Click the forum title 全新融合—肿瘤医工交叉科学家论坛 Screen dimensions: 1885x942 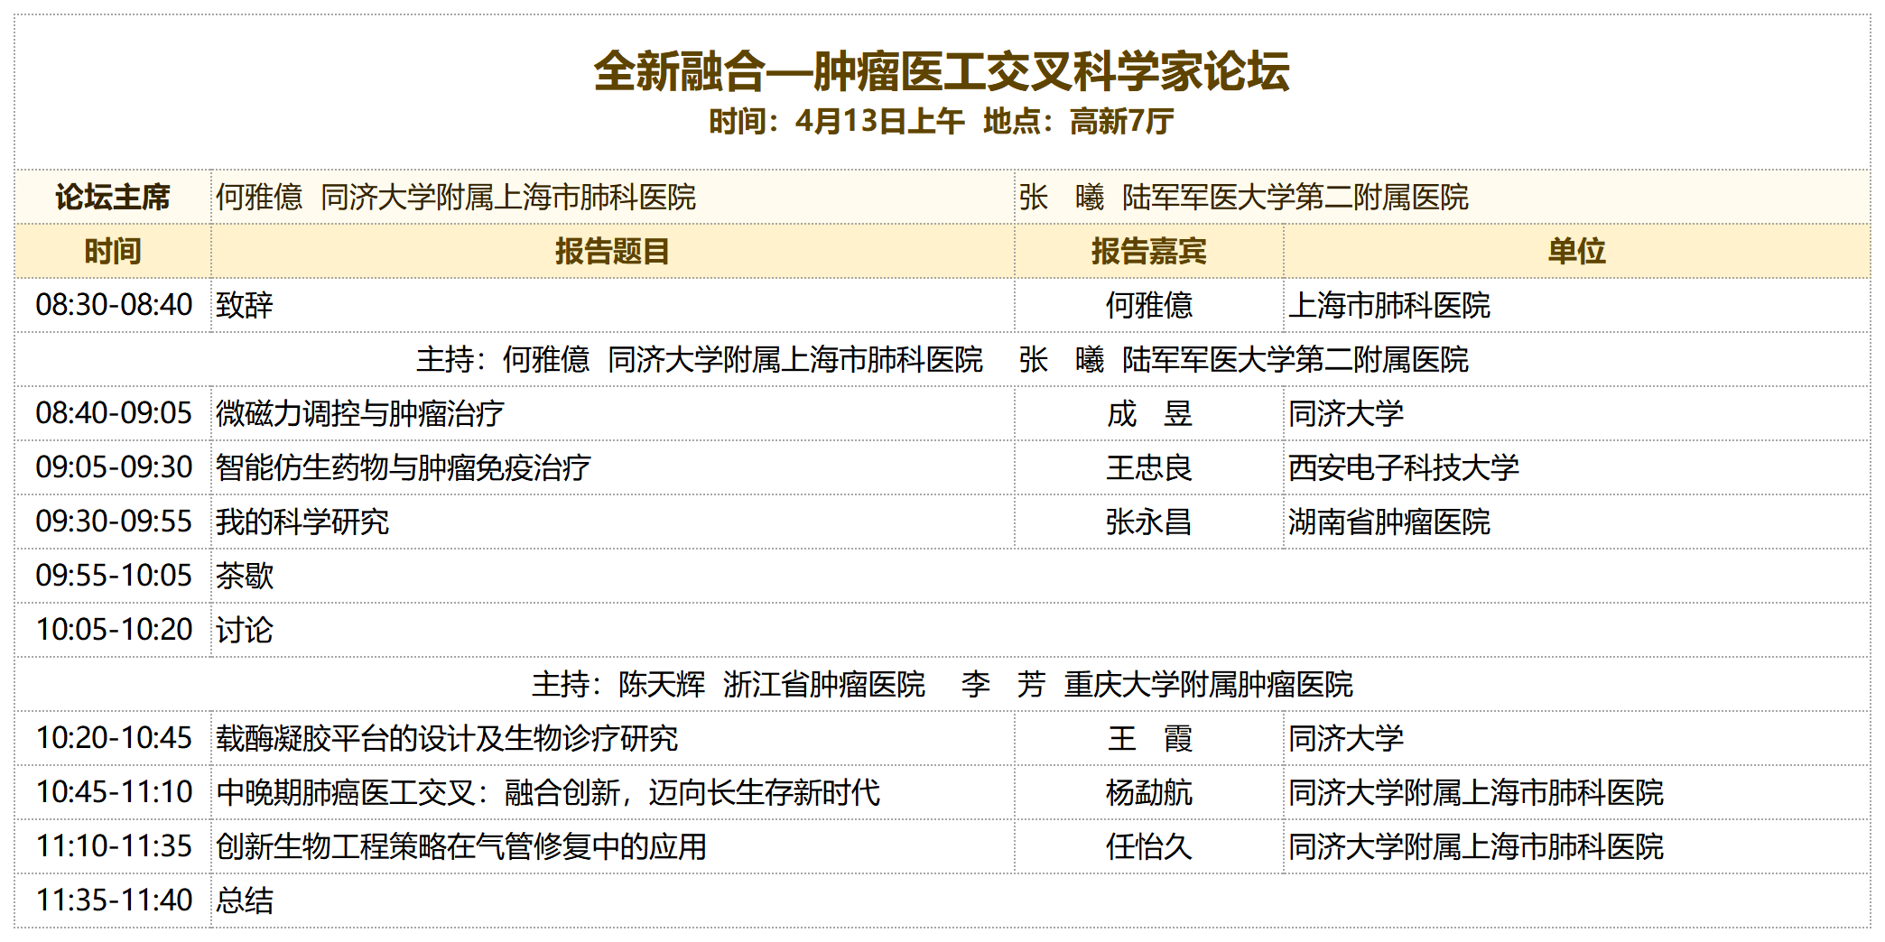pos(942,71)
